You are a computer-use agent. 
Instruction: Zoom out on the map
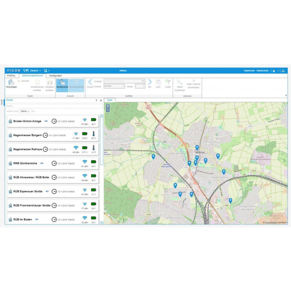pos(108,110)
